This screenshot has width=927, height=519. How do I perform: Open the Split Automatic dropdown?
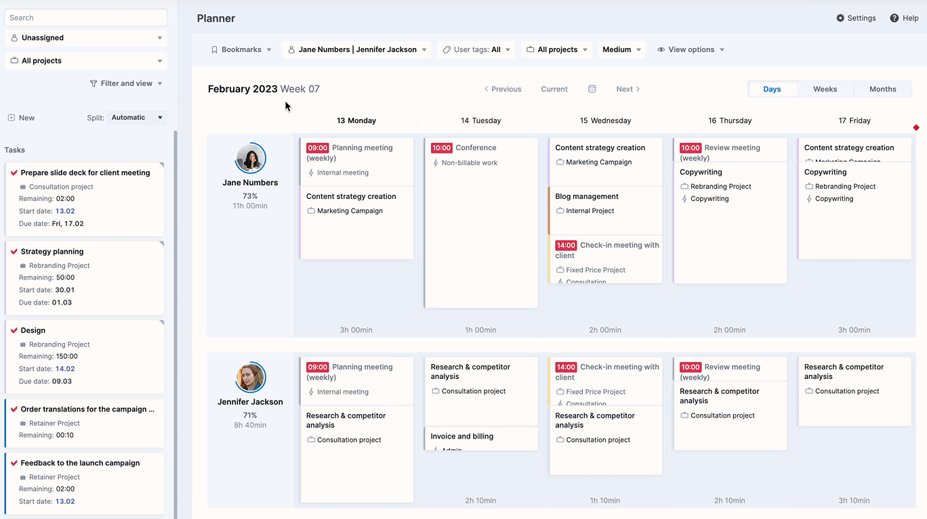click(137, 118)
